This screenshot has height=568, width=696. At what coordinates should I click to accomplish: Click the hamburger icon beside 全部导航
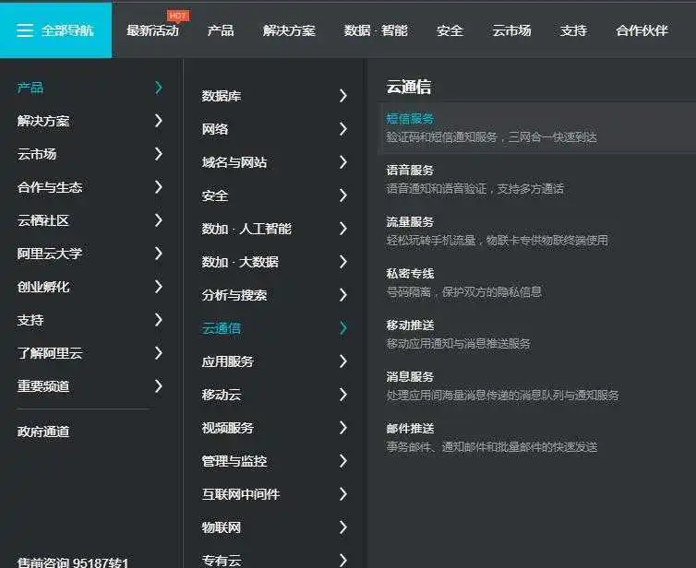25,30
